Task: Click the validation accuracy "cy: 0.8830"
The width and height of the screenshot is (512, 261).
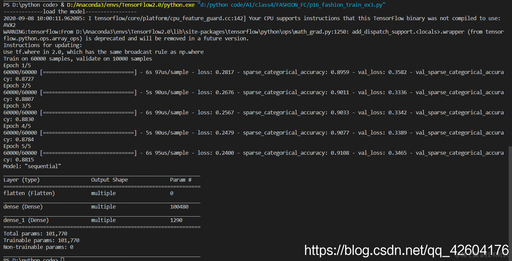Action: click(19, 119)
